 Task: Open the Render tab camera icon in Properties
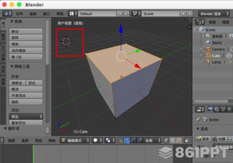(210, 109)
